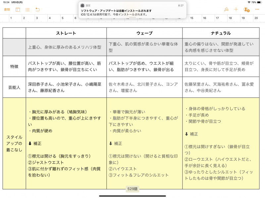
Task: Select the empty gray cell under the header
Action: coord(14,47)
